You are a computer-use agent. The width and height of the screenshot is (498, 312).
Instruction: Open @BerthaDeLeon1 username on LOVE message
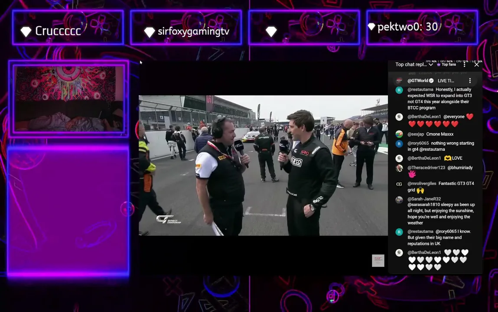[x=424, y=158]
